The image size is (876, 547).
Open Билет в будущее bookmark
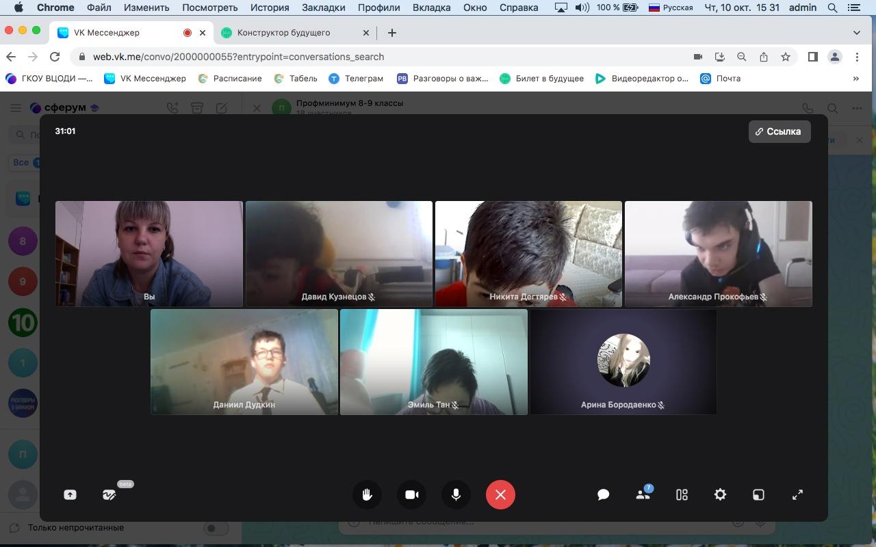coord(542,78)
